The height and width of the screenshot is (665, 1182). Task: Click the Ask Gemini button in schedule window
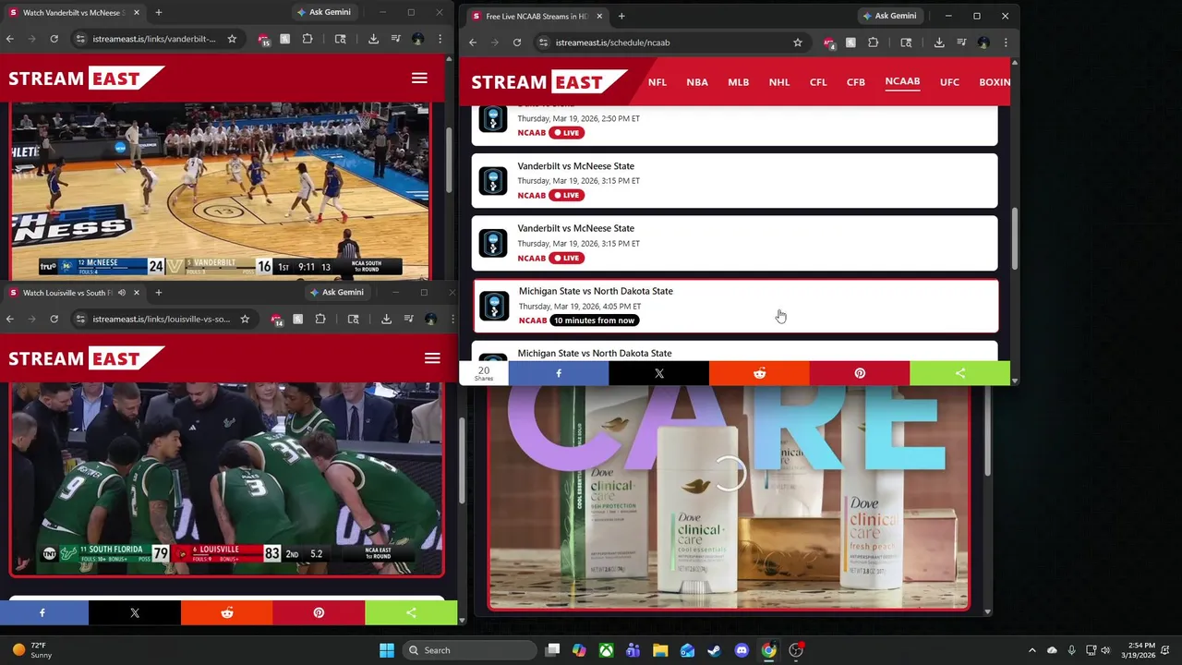pos(888,16)
